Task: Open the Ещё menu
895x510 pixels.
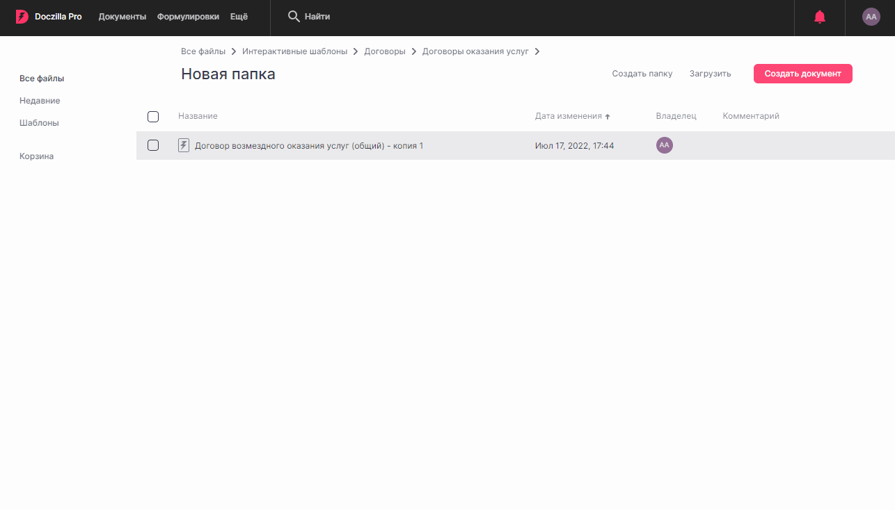Action: coord(239,17)
